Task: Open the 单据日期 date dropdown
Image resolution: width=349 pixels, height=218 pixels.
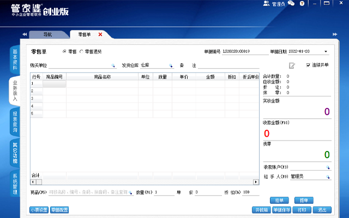Action: pyautogui.click(x=326, y=52)
